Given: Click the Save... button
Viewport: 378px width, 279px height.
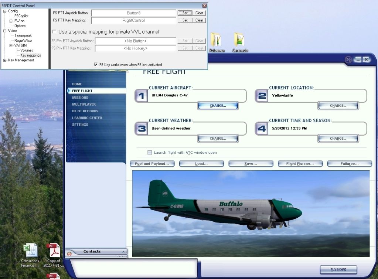Looking at the screenshot, I should click(x=251, y=164).
